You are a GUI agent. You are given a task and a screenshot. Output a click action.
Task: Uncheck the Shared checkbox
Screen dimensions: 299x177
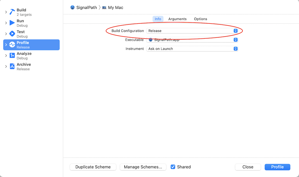pyautogui.click(x=173, y=167)
